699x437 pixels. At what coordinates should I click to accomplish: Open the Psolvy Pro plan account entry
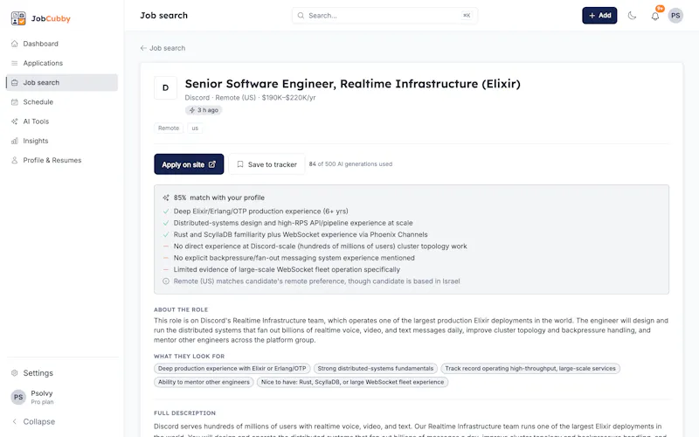click(x=62, y=397)
